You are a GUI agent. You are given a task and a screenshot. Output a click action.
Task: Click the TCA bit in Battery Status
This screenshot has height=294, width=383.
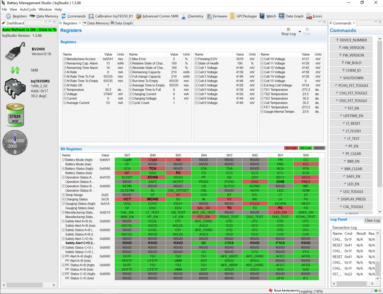click(x=153, y=169)
